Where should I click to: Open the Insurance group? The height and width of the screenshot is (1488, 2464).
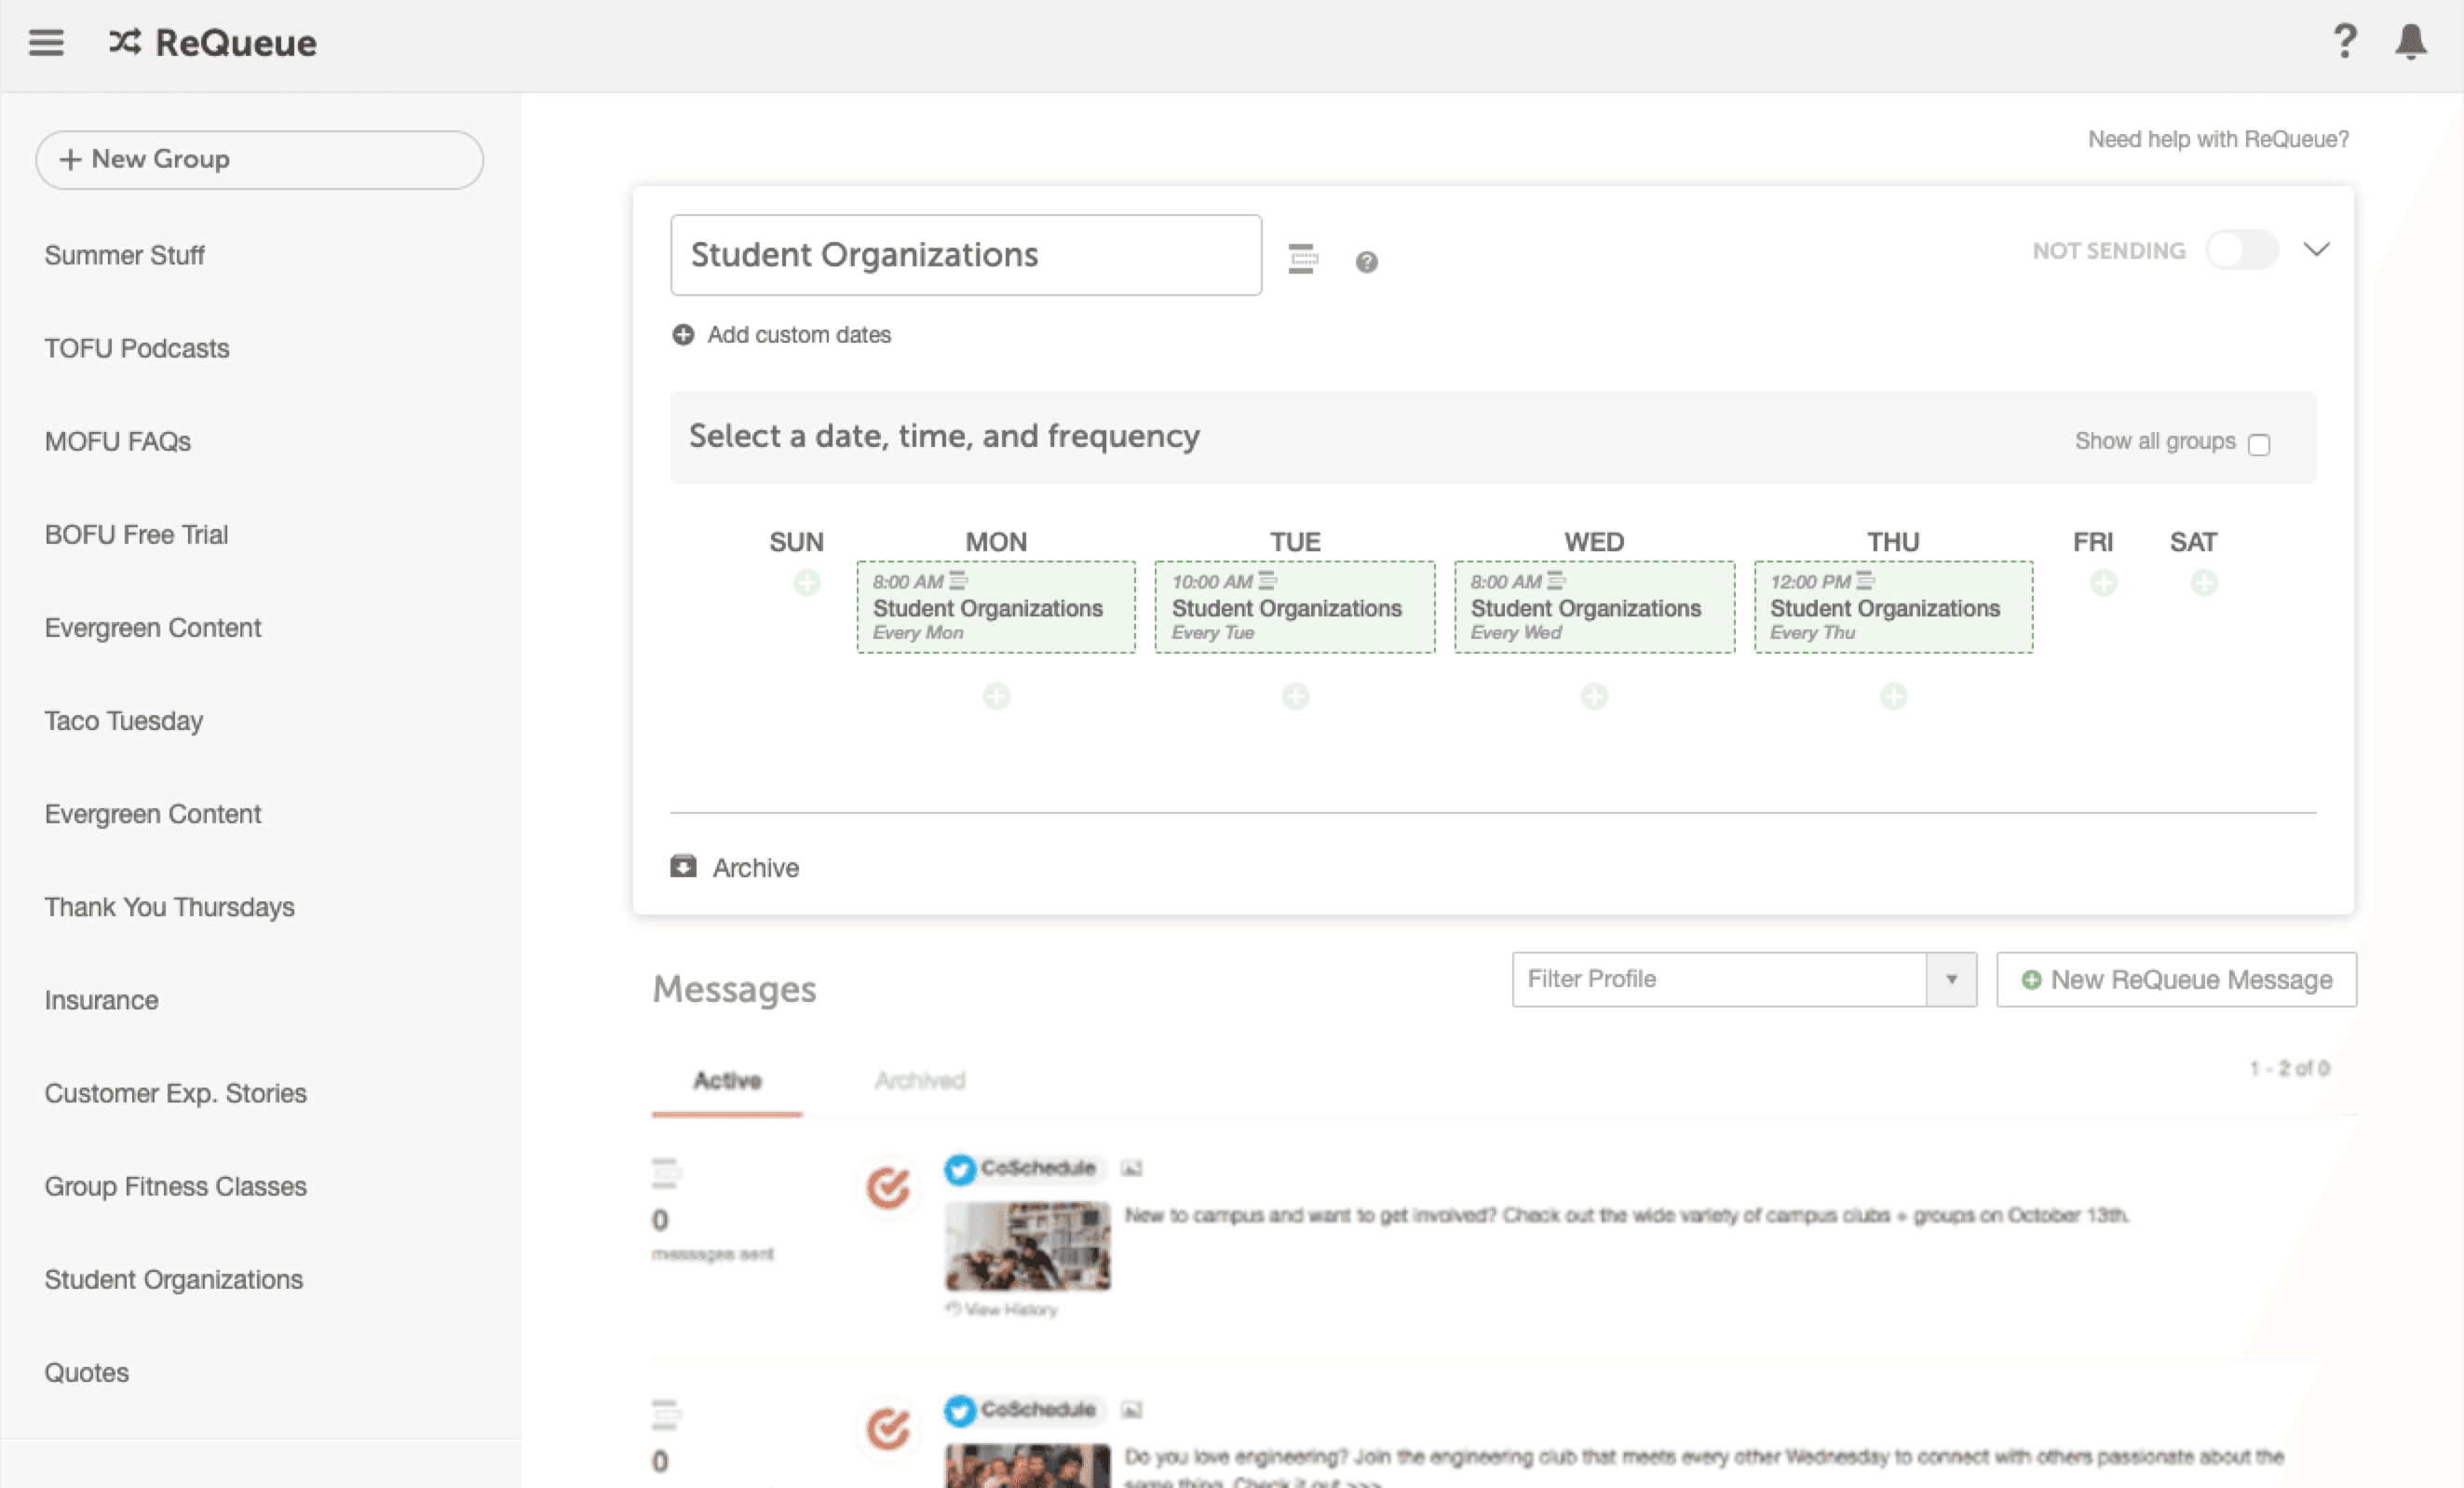(x=101, y=999)
